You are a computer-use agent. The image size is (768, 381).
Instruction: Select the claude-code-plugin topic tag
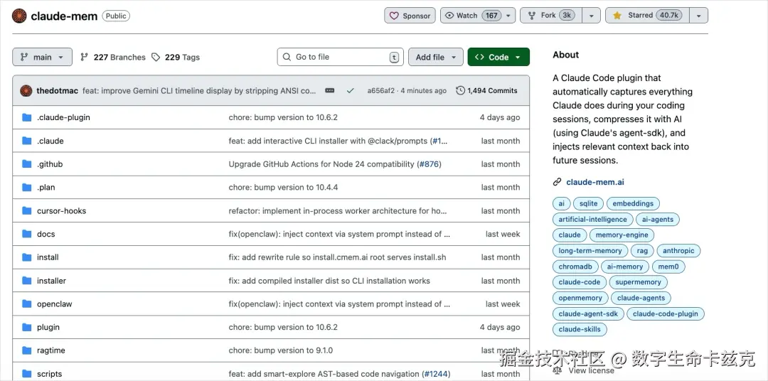coord(665,313)
